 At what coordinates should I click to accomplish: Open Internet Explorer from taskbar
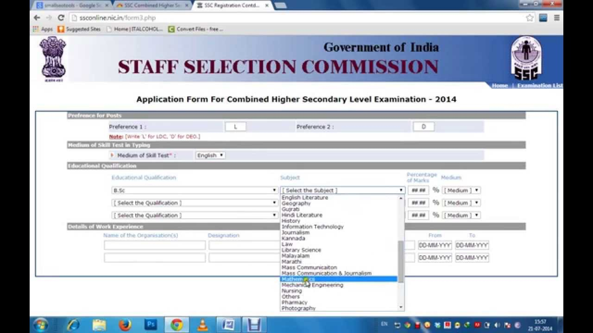73,325
